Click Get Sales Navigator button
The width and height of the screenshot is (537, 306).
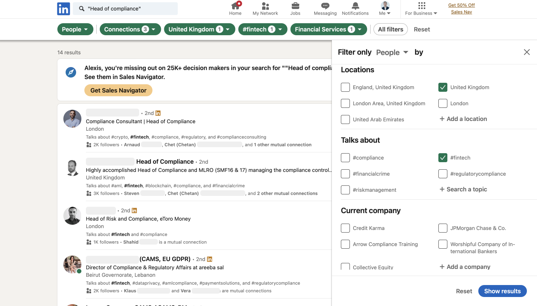click(x=118, y=90)
